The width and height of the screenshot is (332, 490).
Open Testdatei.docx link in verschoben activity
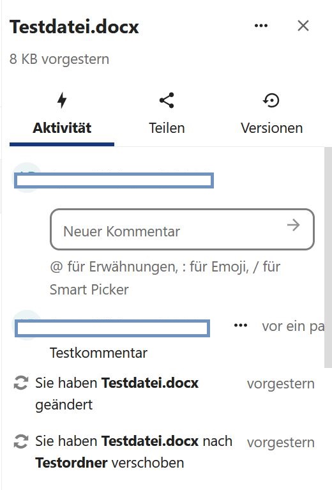coord(150,441)
